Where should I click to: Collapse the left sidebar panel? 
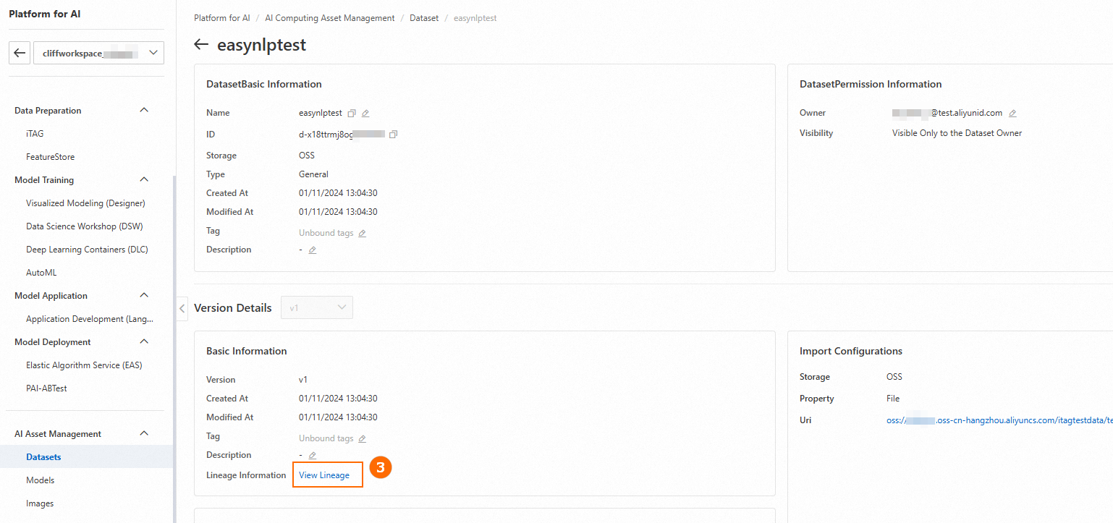182,308
